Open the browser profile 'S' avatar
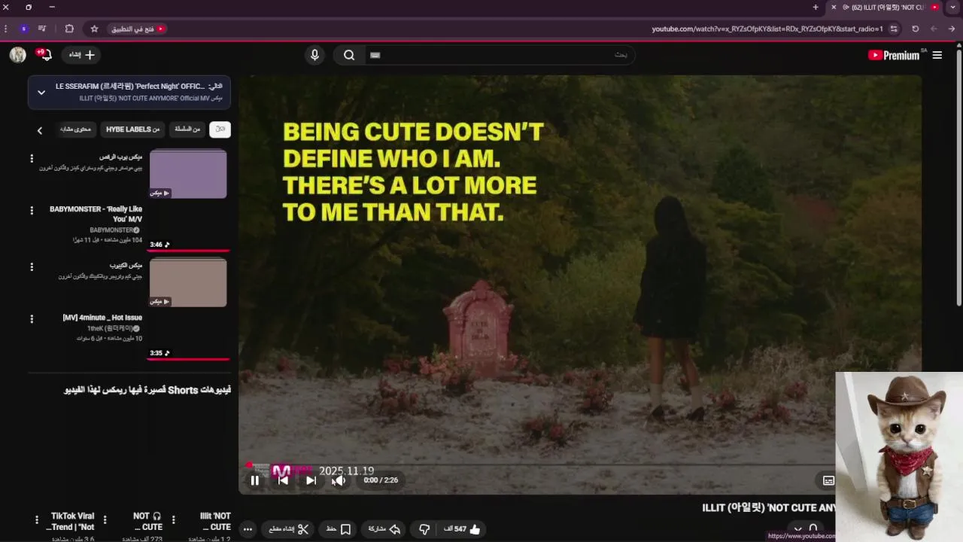This screenshot has height=542, width=963. pyautogui.click(x=23, y=29)
